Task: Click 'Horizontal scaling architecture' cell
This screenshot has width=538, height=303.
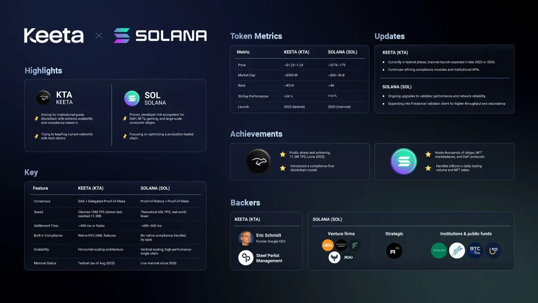Action: pos(100,249)
